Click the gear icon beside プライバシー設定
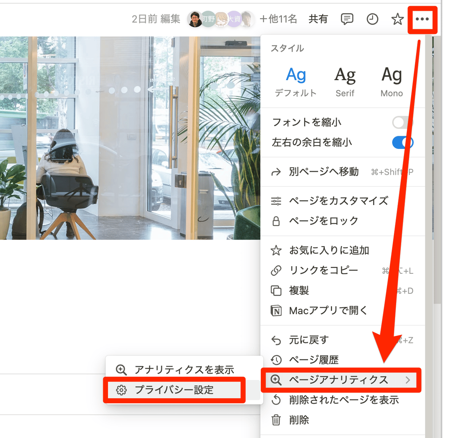The width and height of the screenshot is (457, 438). [x=120, y=390]
